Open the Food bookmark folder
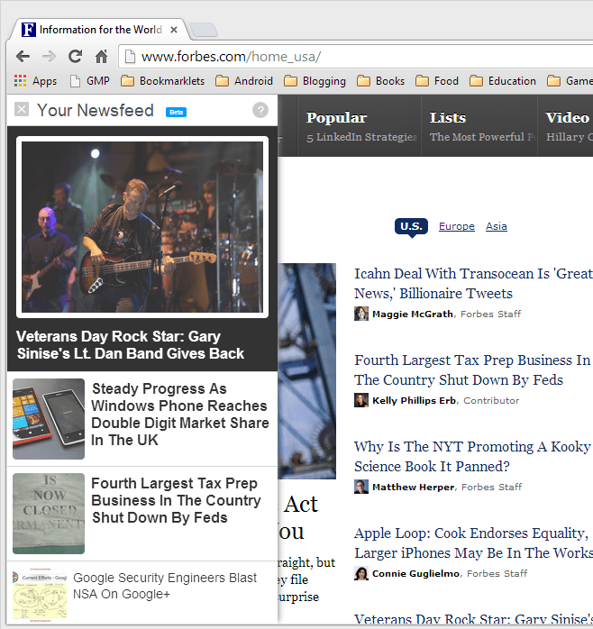Screen dimensions: 593x629 coord(436,81)
